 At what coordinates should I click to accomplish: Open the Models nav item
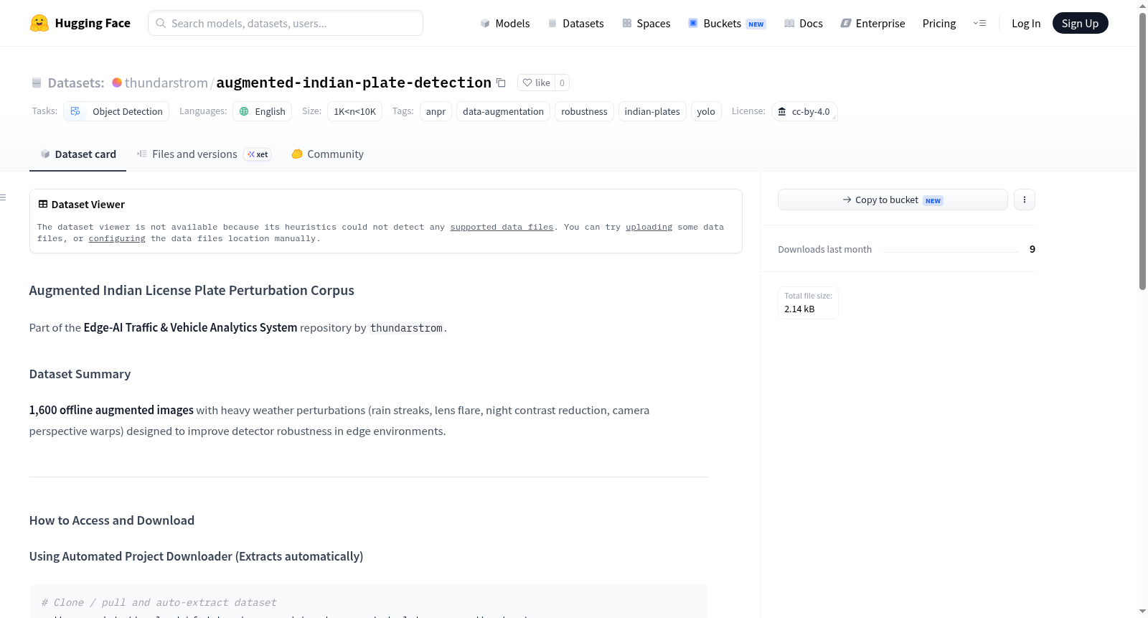click(x=505, y=23)
